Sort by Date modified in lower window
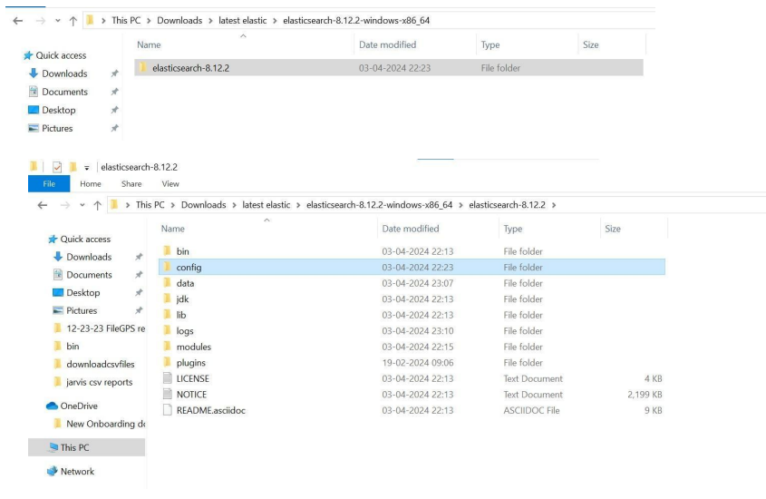The width and height of the screenshot is (766, 499). coord(411,229)
